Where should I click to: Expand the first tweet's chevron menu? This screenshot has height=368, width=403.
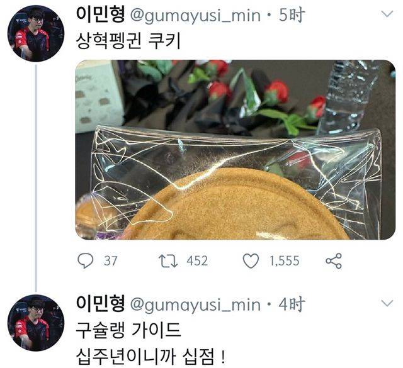point(387,14)
